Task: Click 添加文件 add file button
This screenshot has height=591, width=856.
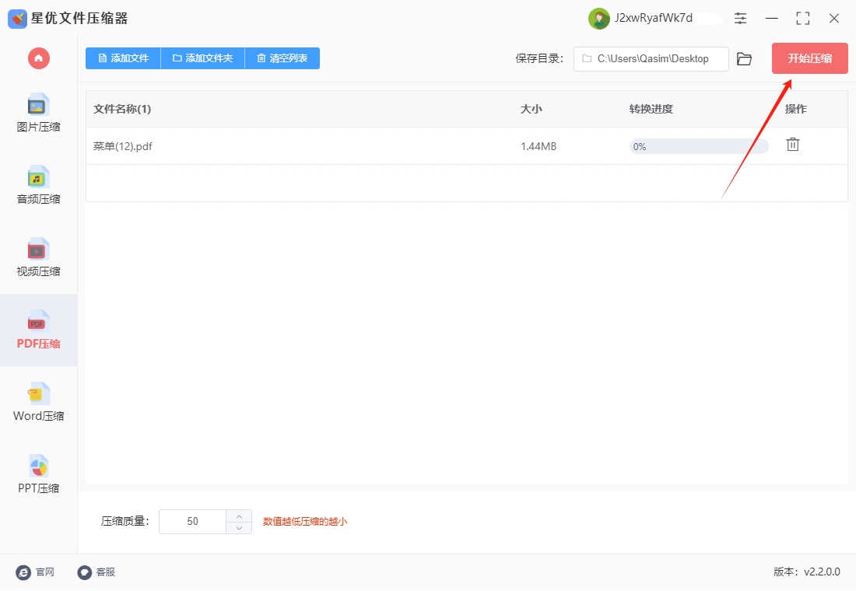Action: pyautogui.click(x=124, y=58)
